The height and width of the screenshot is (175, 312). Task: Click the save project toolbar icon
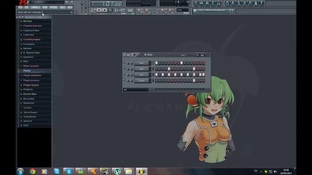pyautogui.click(x=233, y=3)
